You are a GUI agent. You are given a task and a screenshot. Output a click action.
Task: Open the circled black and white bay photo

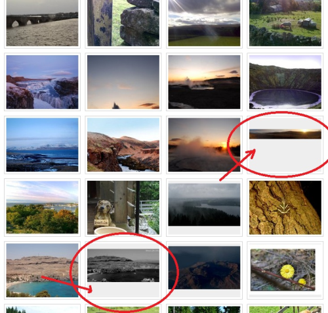(x=123, y=266)
